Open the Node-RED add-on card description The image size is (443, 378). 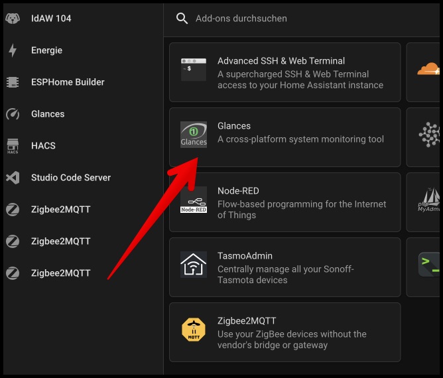coord(302,210)
